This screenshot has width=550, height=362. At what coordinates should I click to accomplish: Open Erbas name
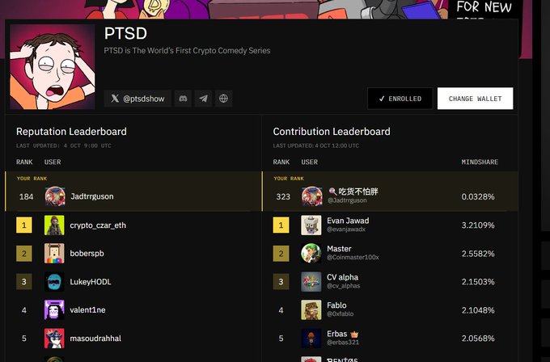(x=337, y=334)
